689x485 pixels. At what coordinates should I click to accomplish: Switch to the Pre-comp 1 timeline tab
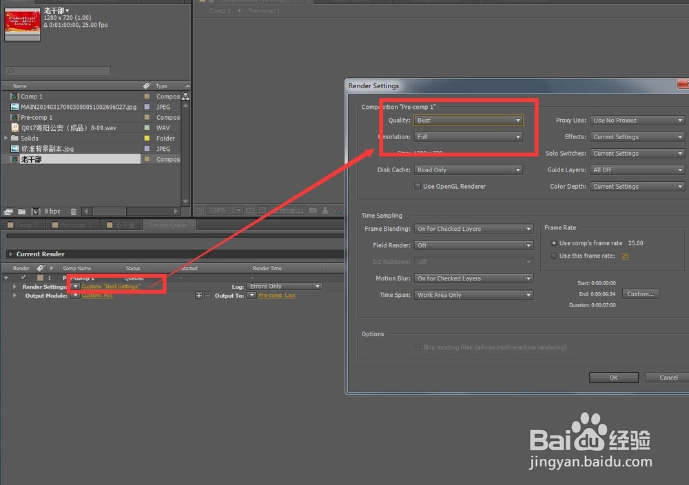pyautogui.click(x=72, y=225)
